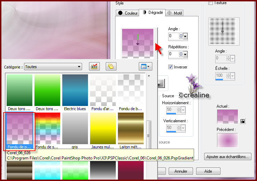Open the current gradient preview swatch
The width and height of the screenshot is (257, 181).
pos(138,43)
